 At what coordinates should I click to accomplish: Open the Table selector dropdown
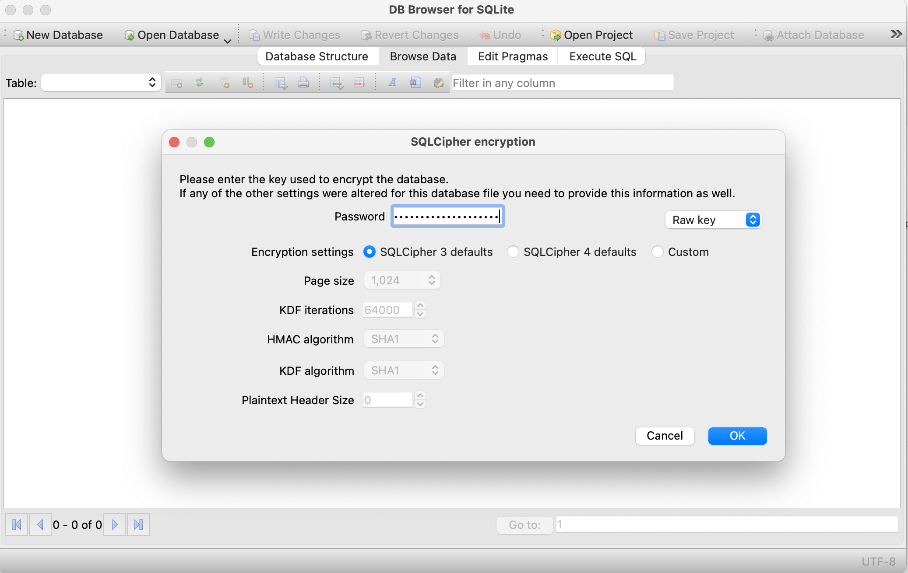pos(101,83)
